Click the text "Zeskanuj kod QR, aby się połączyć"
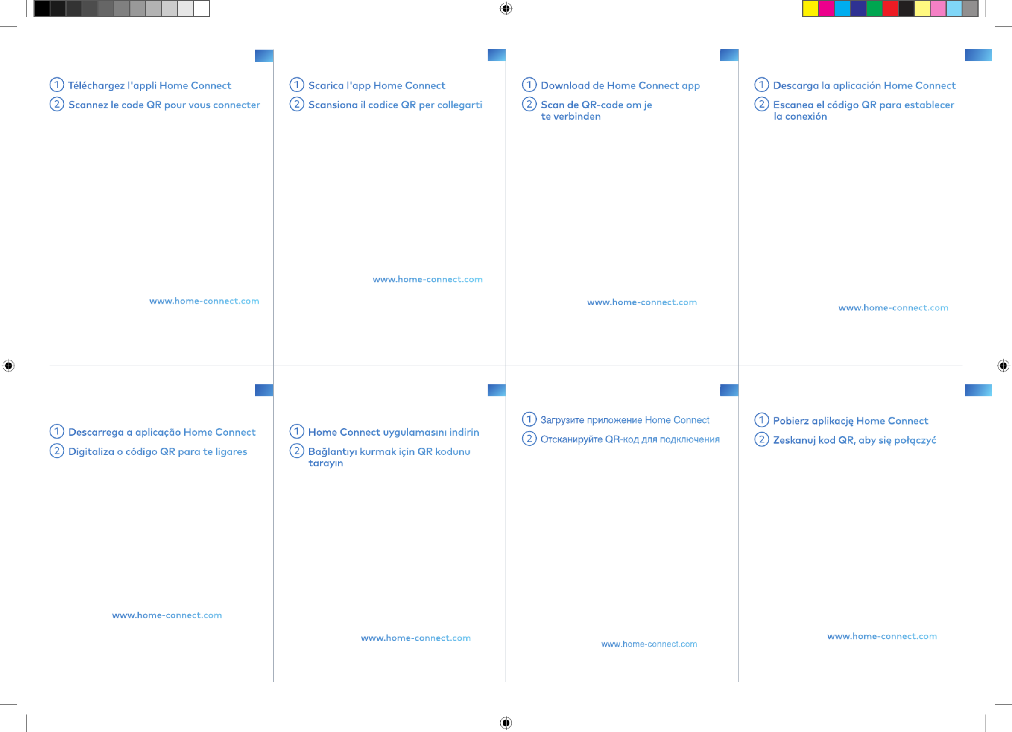 tap(854, 440)
